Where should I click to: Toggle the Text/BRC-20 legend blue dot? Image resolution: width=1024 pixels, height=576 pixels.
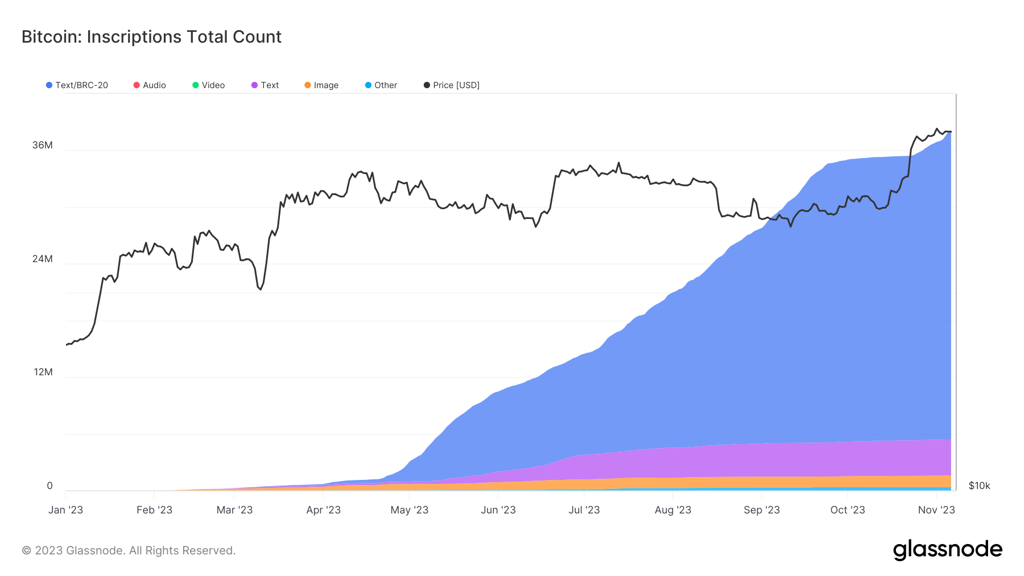(x=49, y=85)
